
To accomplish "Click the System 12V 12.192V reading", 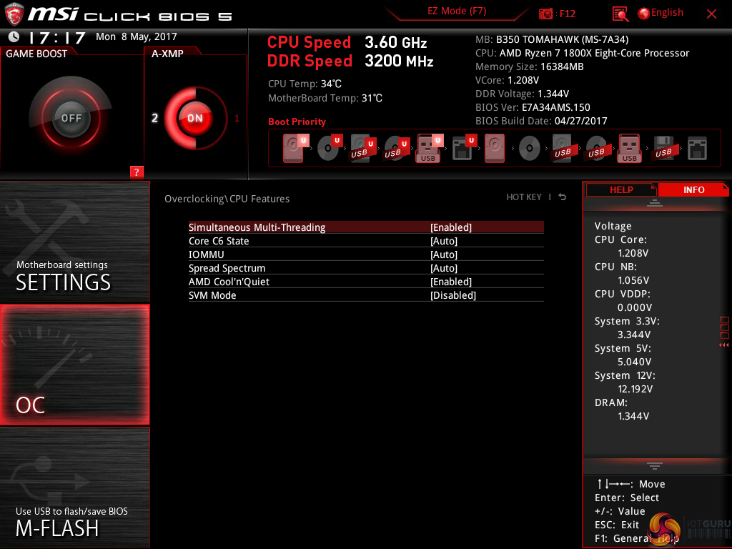I will [635, 389].
